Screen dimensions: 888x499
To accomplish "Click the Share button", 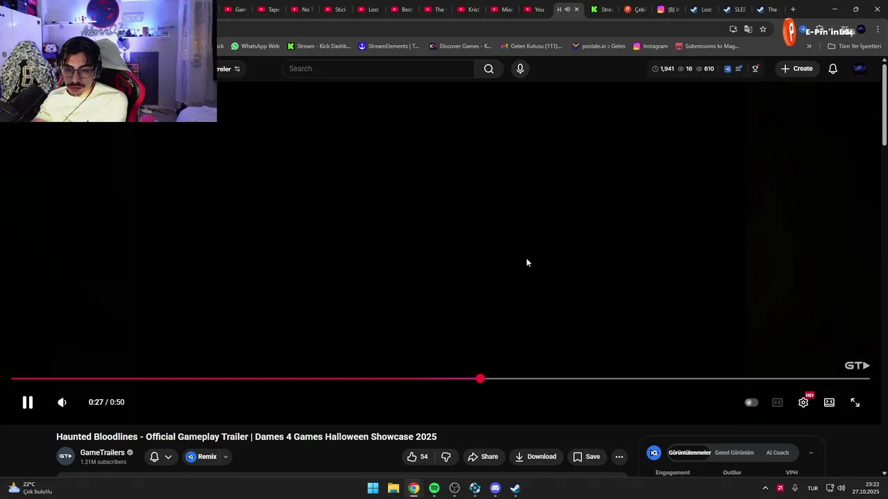I will 483,457.
